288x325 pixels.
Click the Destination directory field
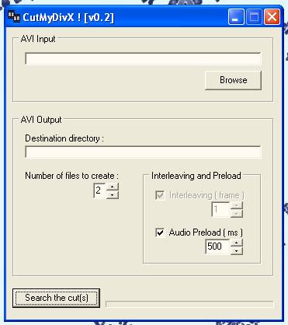143,152
